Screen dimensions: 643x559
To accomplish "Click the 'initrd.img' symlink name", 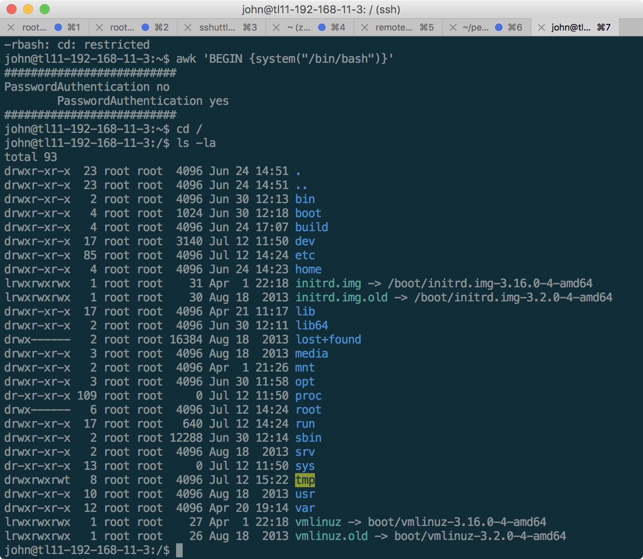I will 328,283.
